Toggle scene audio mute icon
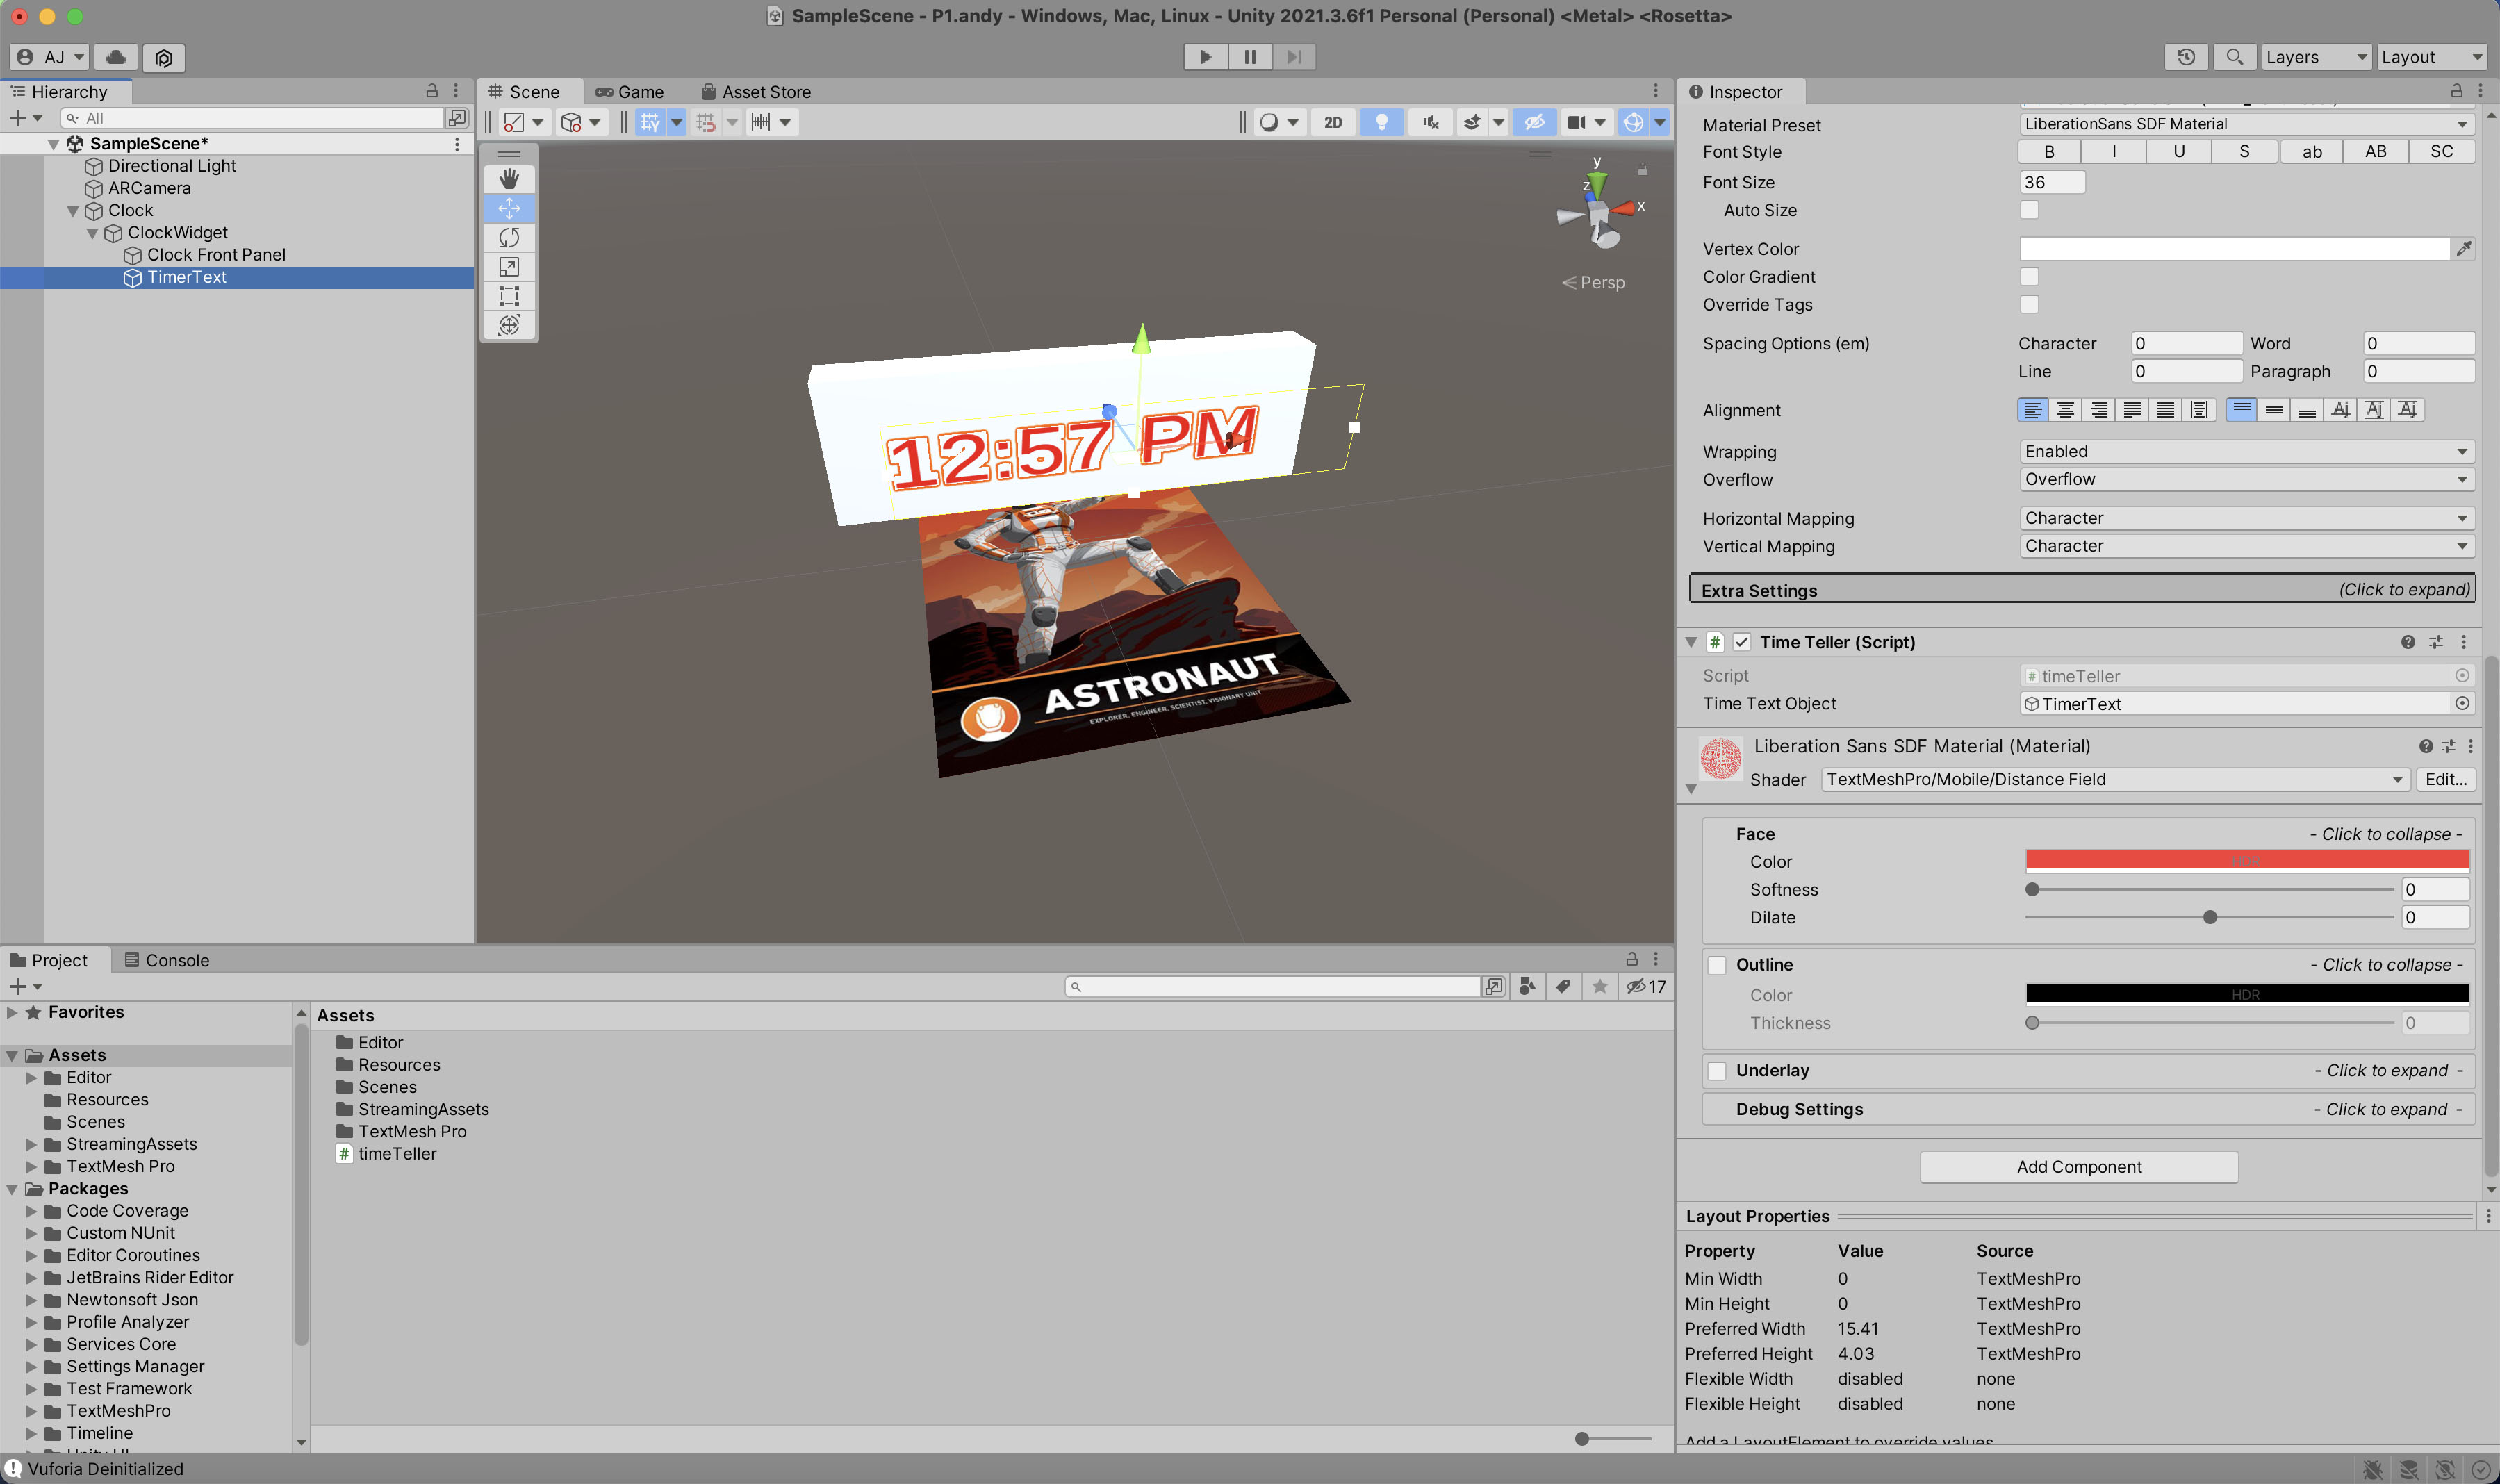The height and width of the screenshot is (1484, 2500). 1431,122
